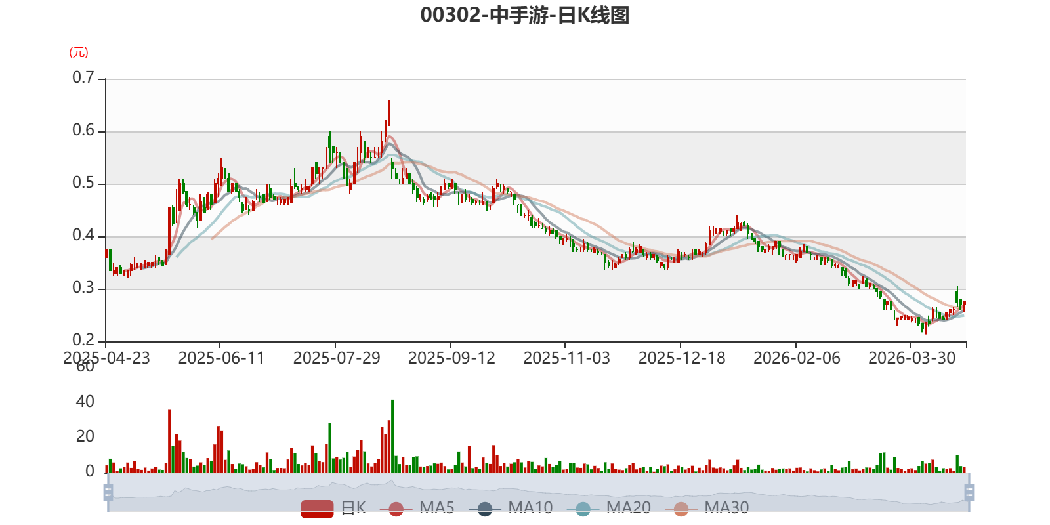Click the 0.2 price axis label
The image size is (1050, 525).
pyautogui.click(x=83, y=340)
